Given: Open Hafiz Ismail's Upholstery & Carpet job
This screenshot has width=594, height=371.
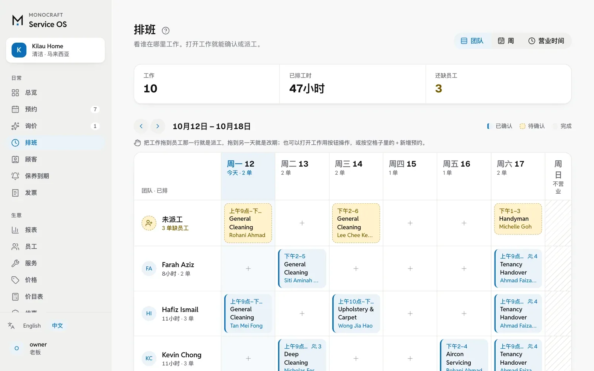Looking at the screenshot, I should pyautogui.click(x=356, y=313).
